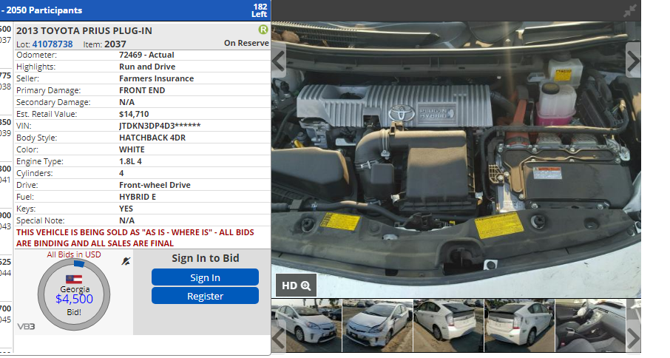The image size is (670, 358).
Task: Click the Georgia flag icon in bid circle
Action: pyautogui.click(x=74, y=280)
